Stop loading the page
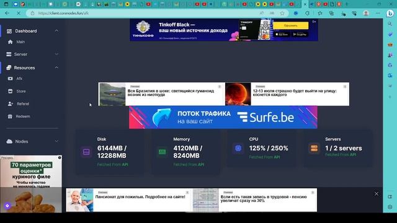This screenshot has width=397, height=223. (18, 13)
